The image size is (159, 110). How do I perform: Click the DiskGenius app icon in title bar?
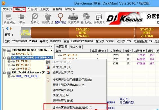(x=3, y=3)
